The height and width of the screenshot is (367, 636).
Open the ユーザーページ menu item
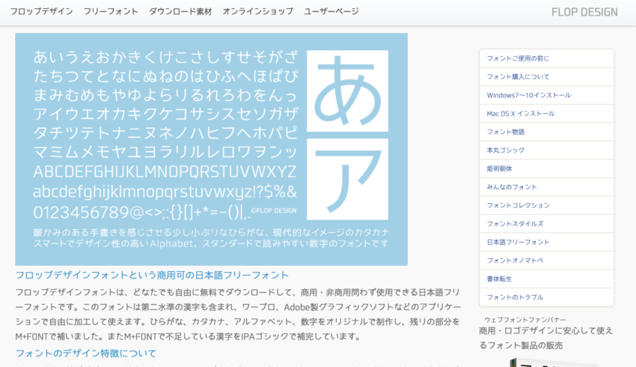[x=331, y=11]
